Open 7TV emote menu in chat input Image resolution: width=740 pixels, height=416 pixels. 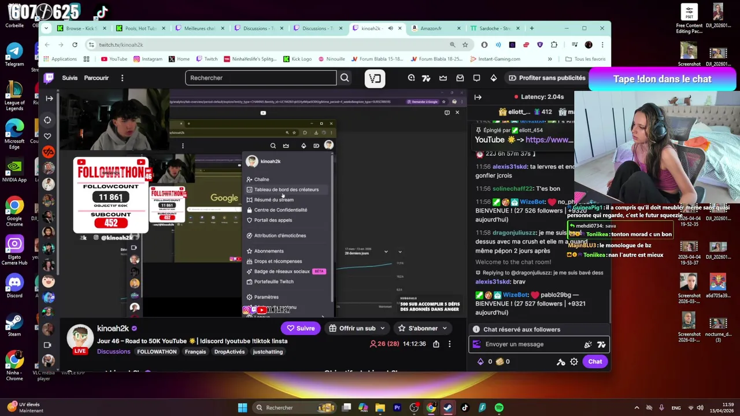click(x=601, y=344)
